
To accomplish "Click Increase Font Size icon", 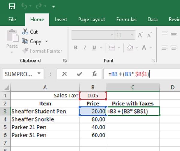I will coord(140,35).
